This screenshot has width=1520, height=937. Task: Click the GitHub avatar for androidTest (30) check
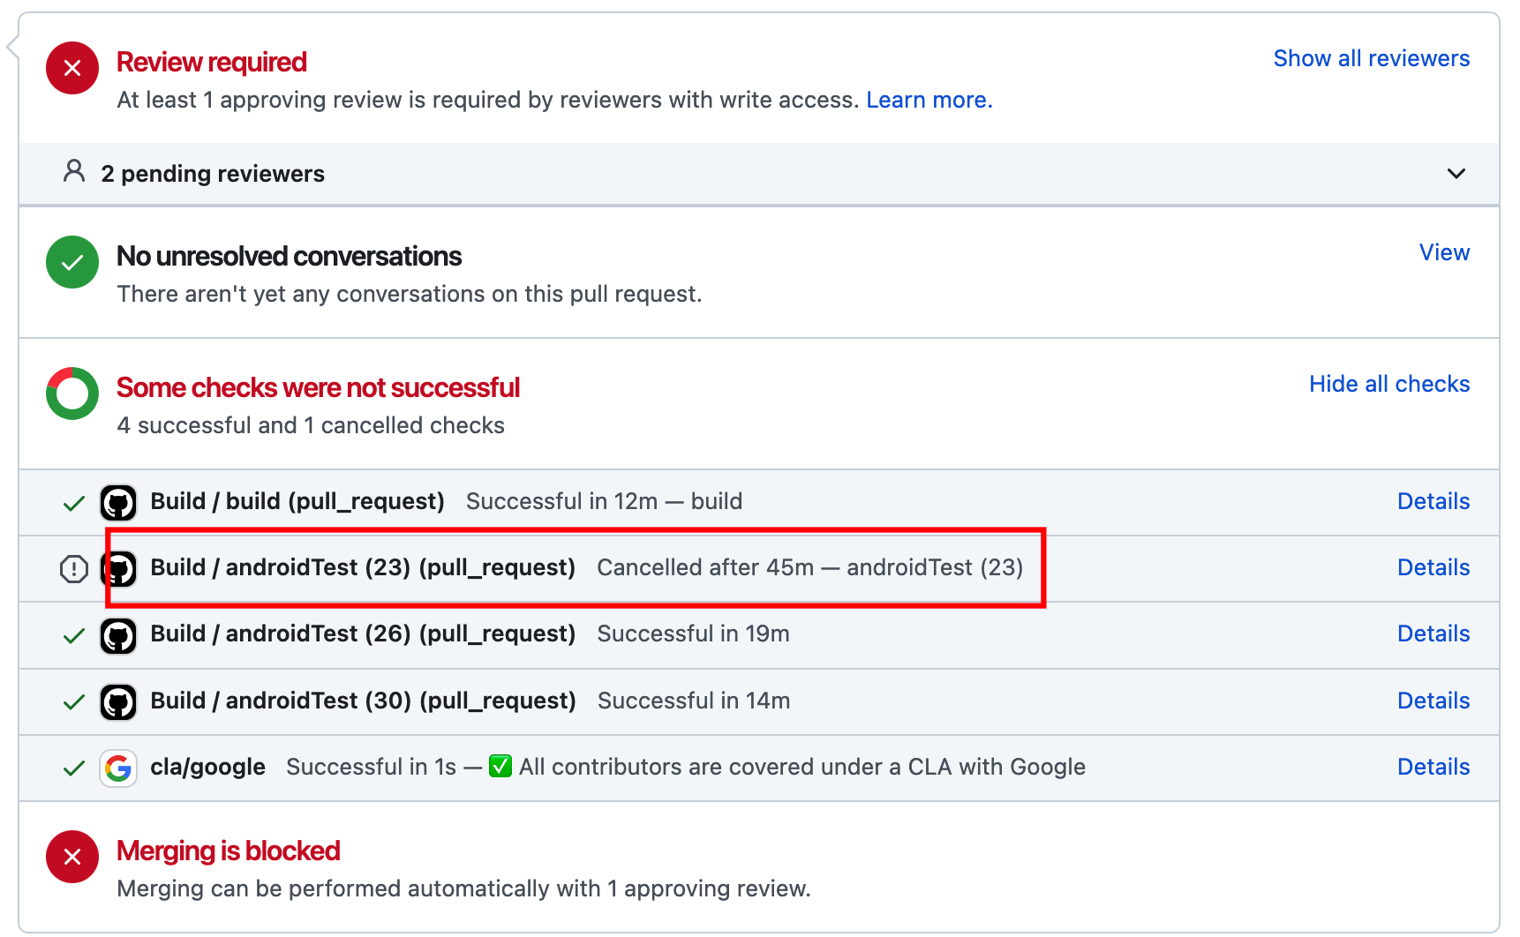pos(118,702)
